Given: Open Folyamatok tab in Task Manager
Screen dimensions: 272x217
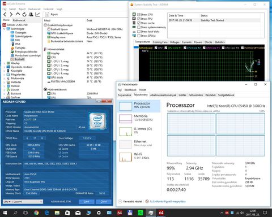Looking at the screenshot, I should pos(124,95).
